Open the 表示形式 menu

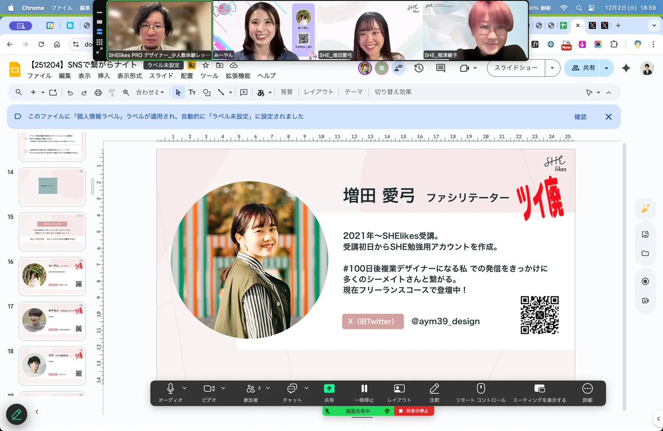(x=130, y=76)
